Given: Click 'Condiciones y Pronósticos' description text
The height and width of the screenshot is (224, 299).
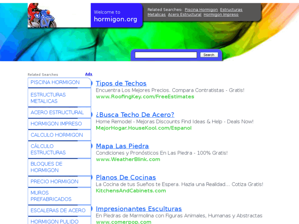Looking at the screenshot, I should pos(162,153).
